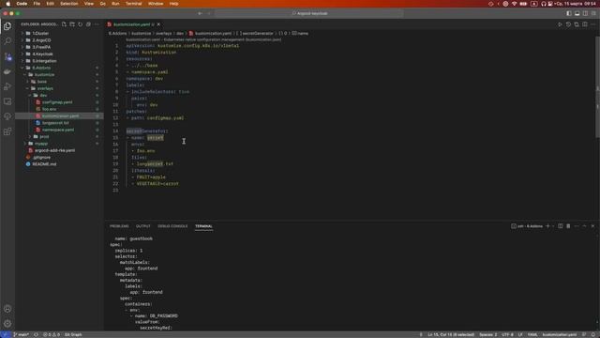Toggle the secondary side bar layout button
Viewport: 600px width, 338px height.
pos(585,13)
